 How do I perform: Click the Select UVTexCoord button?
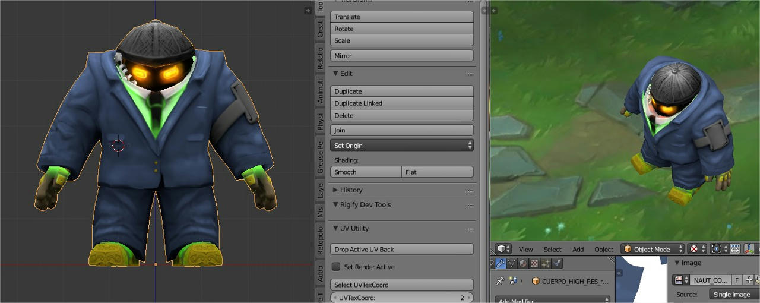[402, 285]
